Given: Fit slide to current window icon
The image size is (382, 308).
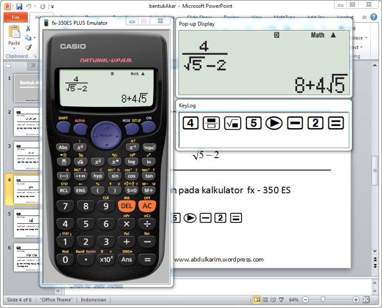Looking at the screenshot, I should [366, 300].
